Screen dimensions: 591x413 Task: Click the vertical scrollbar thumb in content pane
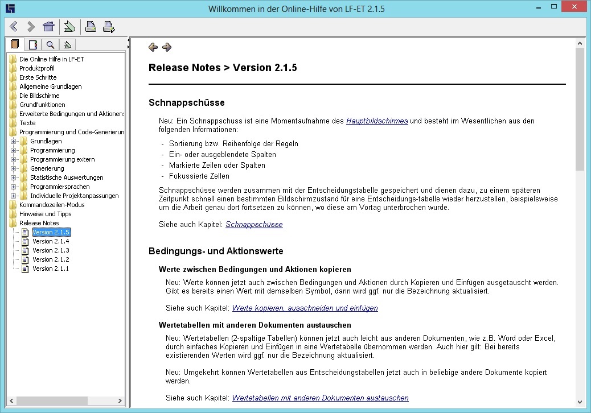pyautogui.click(x=580, y=109)
